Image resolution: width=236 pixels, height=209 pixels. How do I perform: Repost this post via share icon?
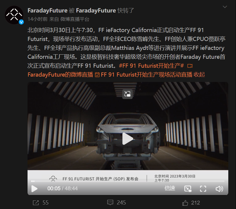(x=41, y=203)
